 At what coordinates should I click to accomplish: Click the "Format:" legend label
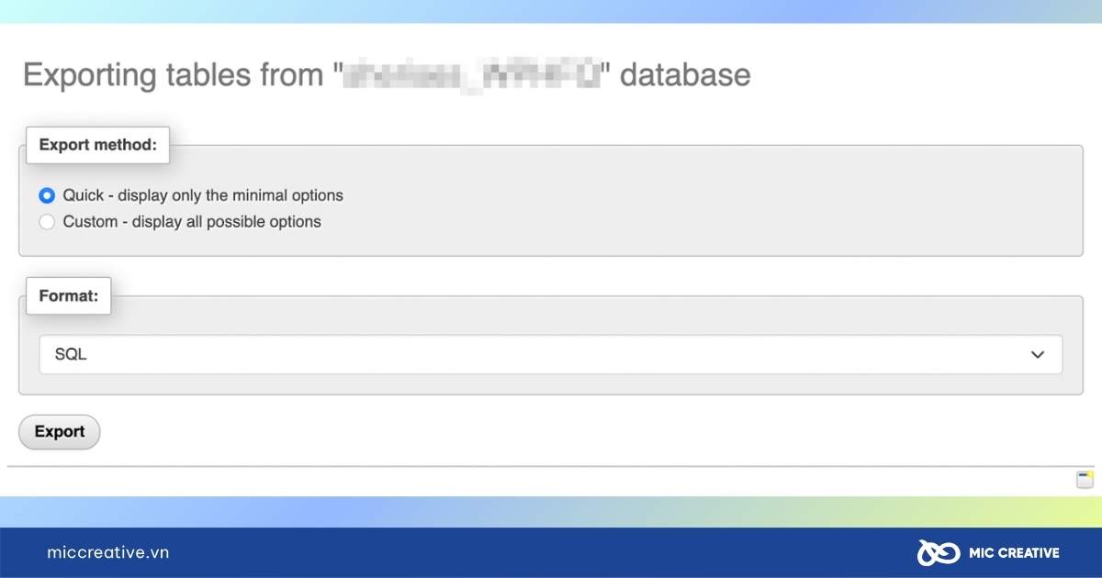pos(69,296)
